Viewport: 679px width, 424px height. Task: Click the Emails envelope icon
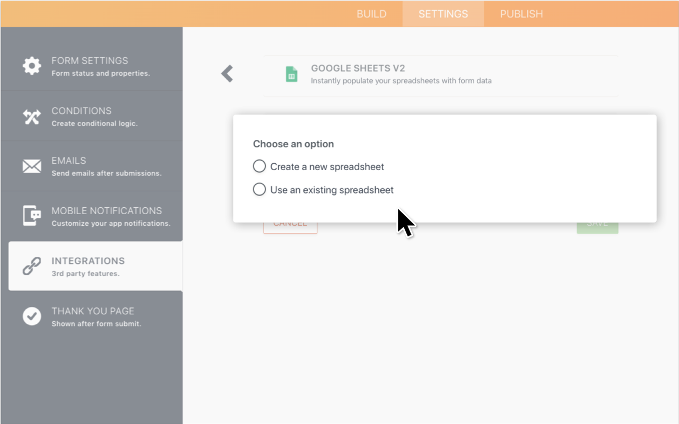point(32,166)
